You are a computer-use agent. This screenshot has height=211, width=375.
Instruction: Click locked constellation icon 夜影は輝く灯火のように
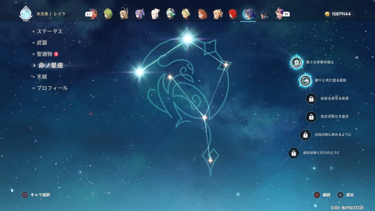[x=294, y=153]
